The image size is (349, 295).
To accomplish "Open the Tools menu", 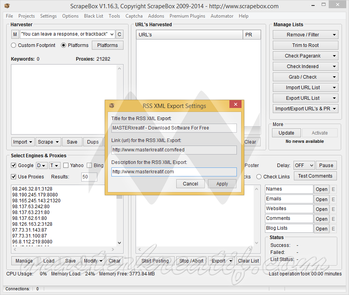I will (114, 16).
